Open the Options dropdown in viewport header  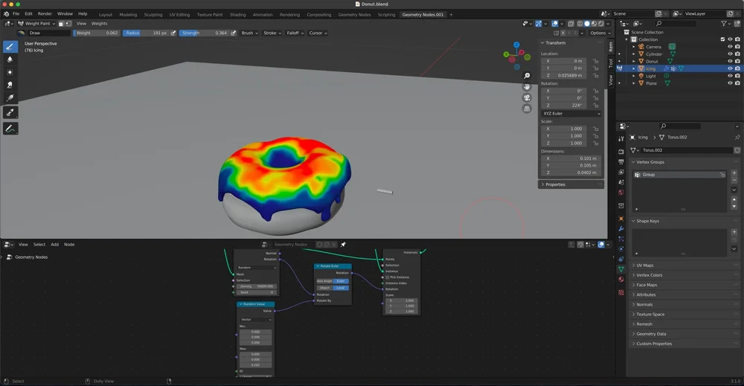pos(600,33)
